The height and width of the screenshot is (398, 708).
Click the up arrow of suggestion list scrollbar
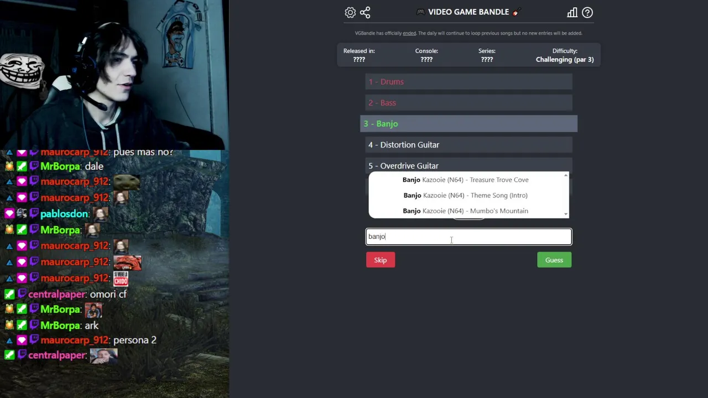click(565, 175)
